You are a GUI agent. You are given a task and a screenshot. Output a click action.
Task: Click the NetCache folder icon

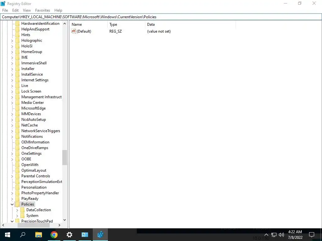[18, 125]
